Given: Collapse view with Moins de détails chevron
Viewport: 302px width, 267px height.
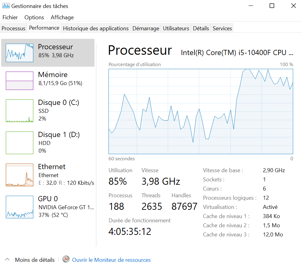Looking at the screenshot, I should pos(8,260).
